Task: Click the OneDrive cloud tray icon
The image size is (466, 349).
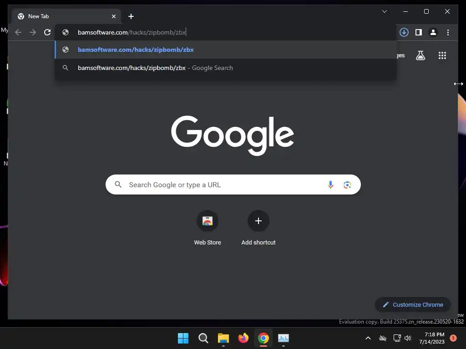Action: coord(383,338)
